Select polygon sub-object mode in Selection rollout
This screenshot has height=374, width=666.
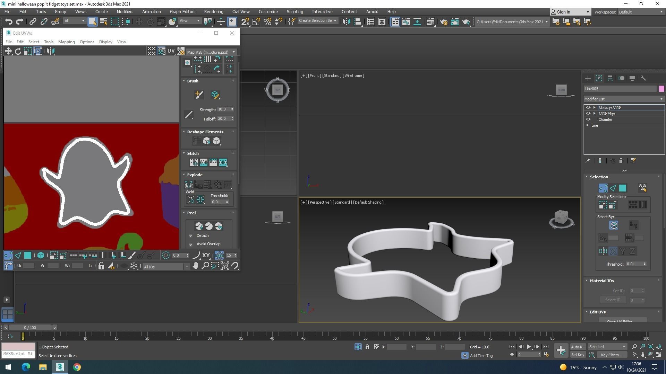tap(623, 188)
